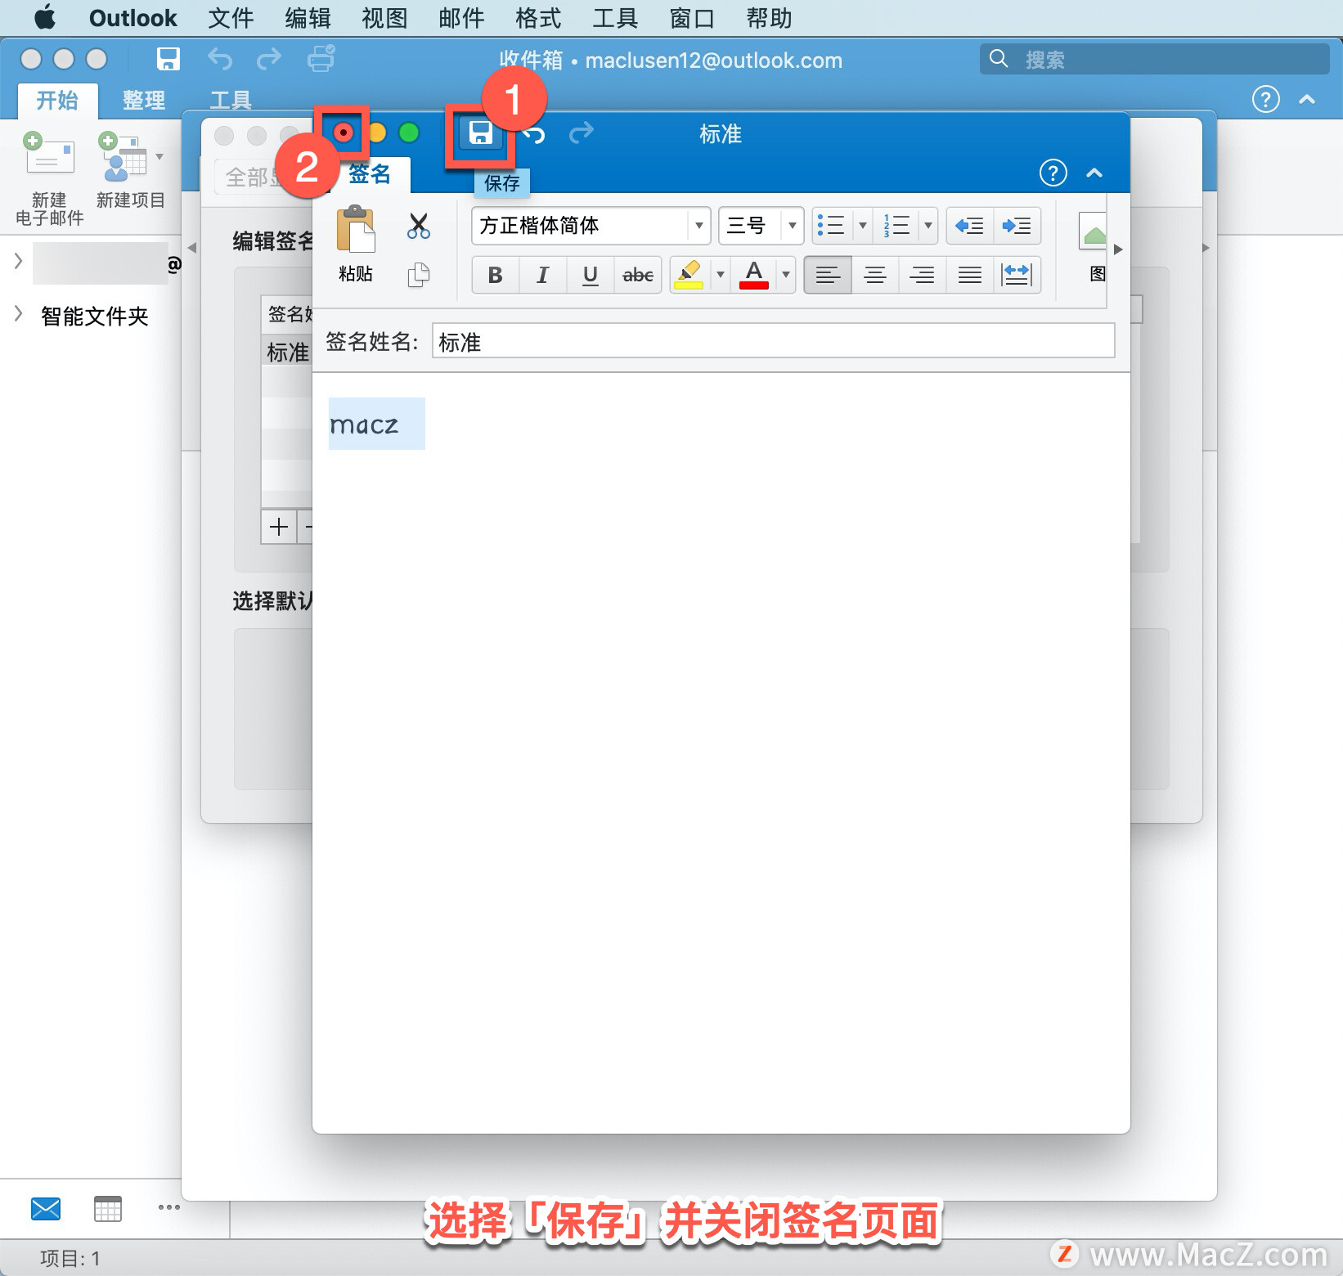
Task: Add signature with plus button
Action: click(x=279, y=527)
